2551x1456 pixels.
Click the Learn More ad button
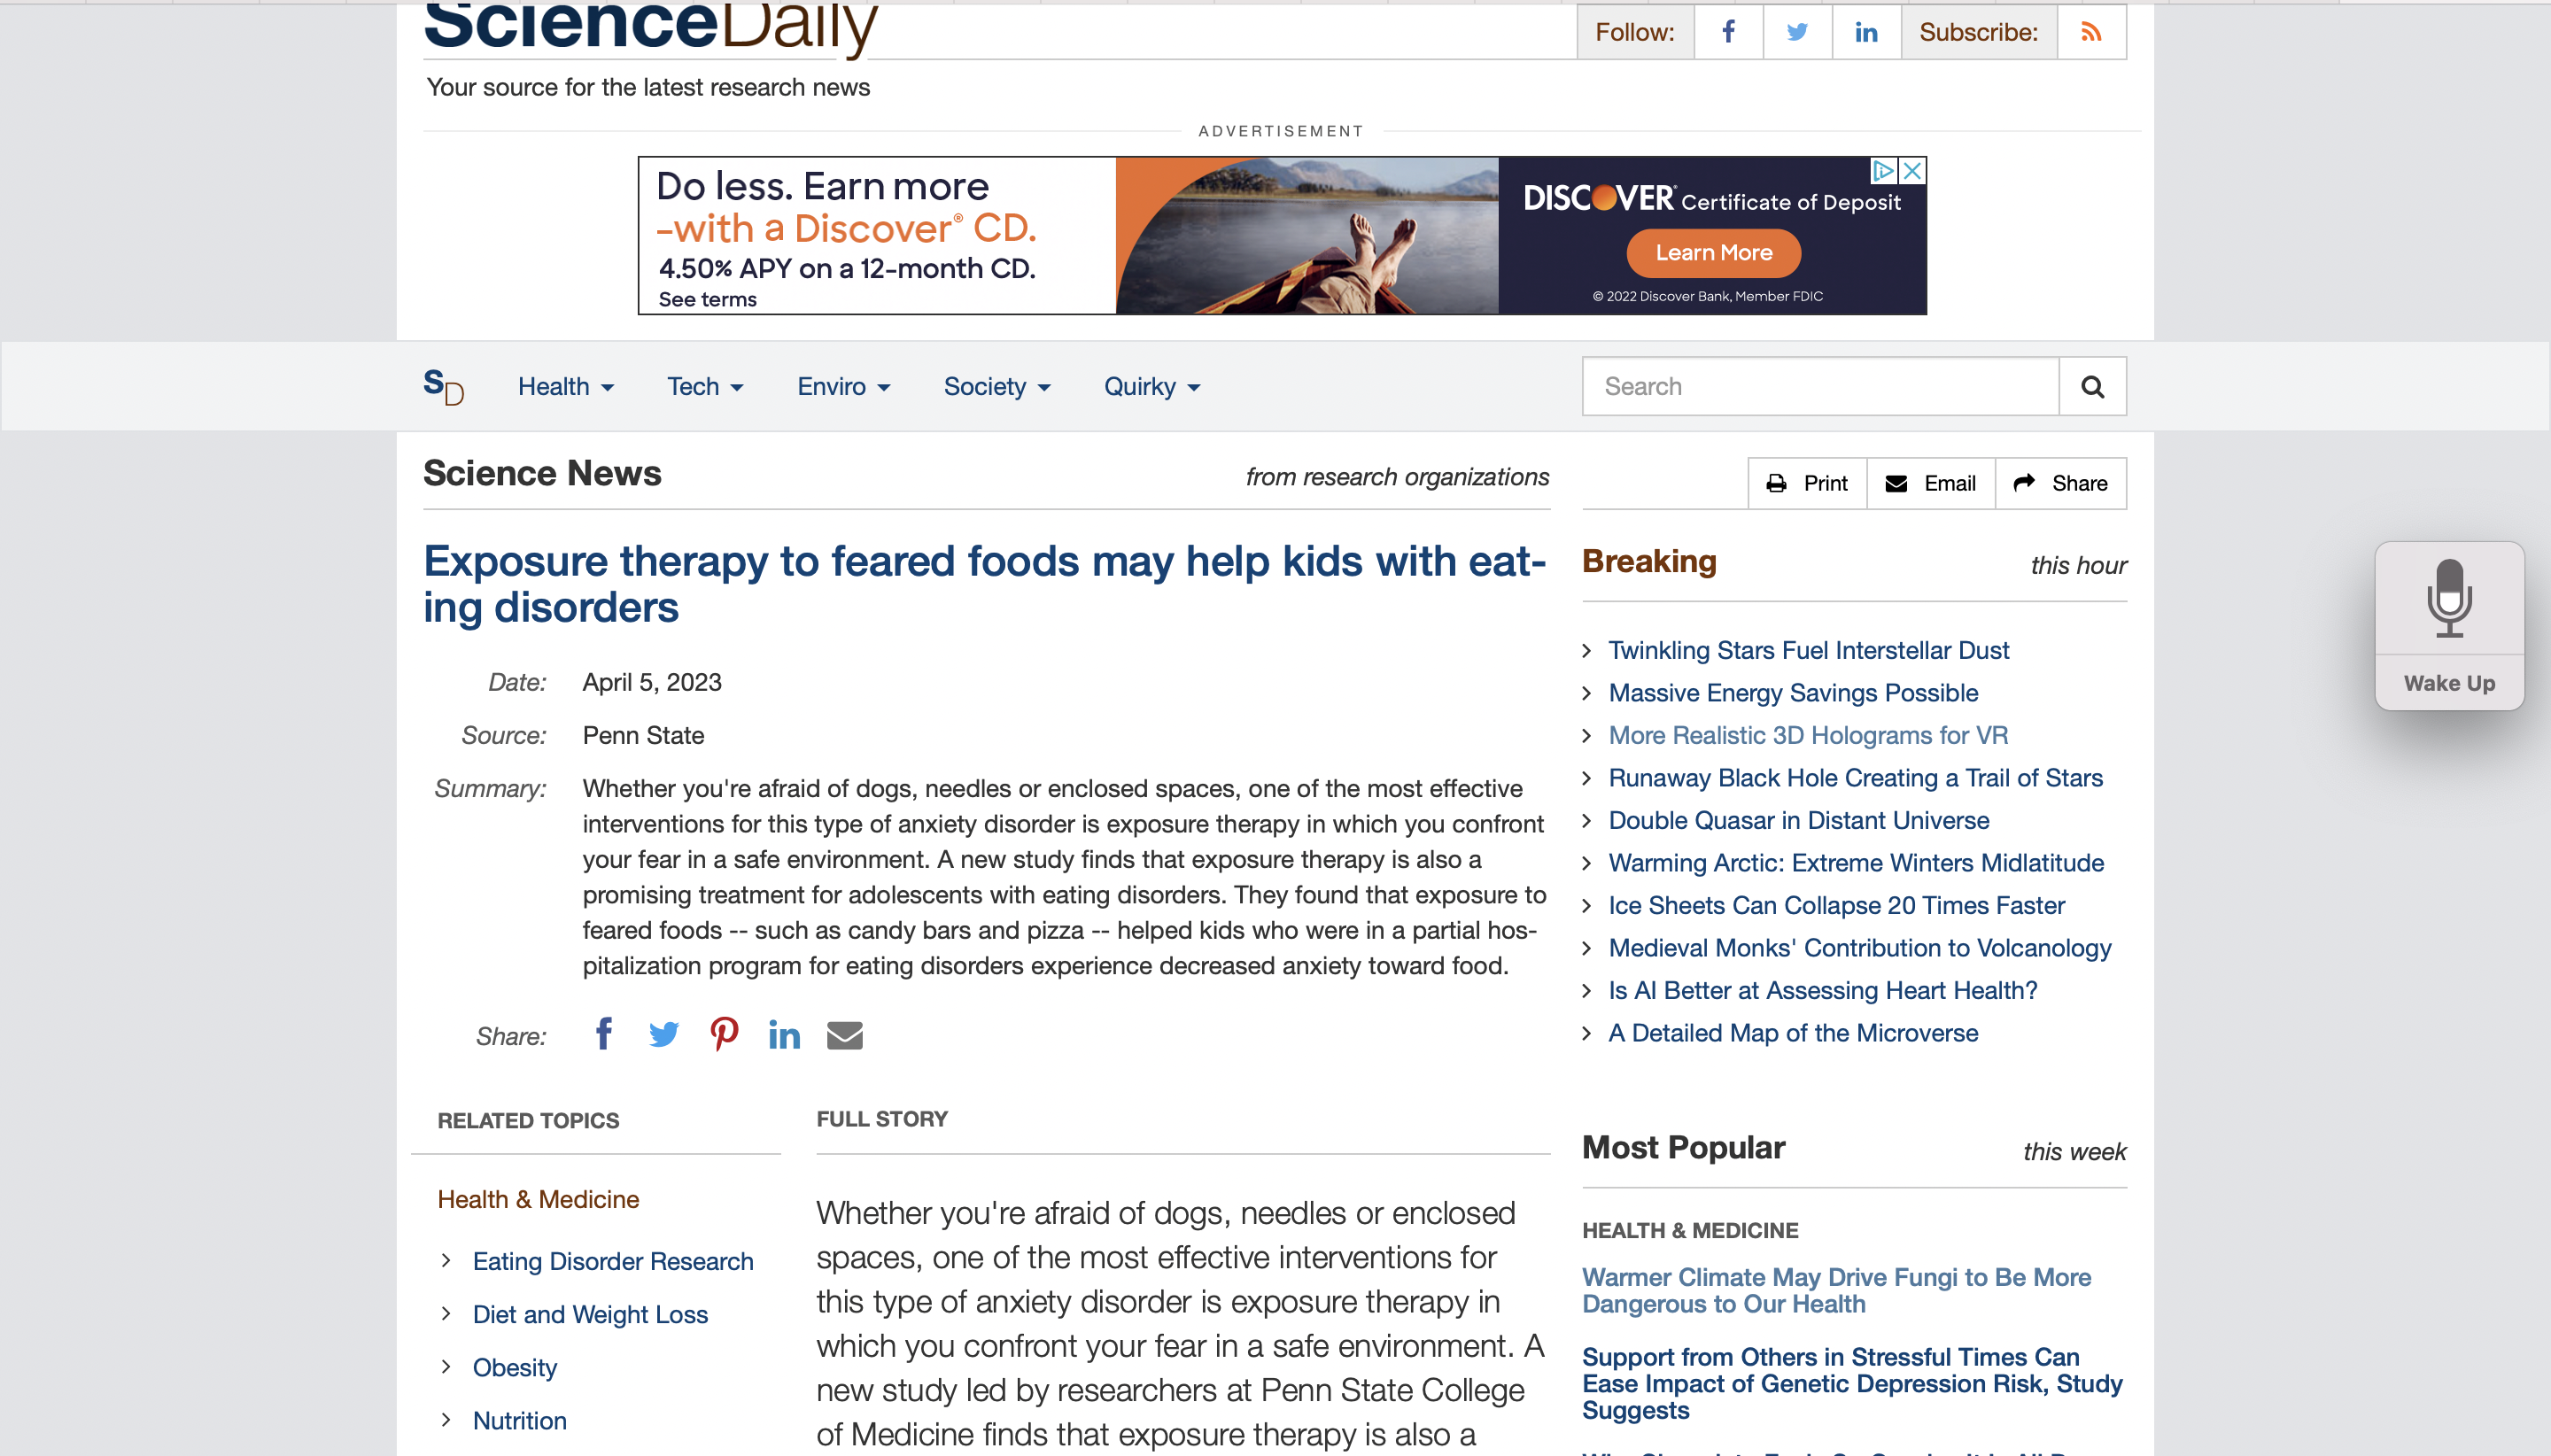coord(1713,253)
